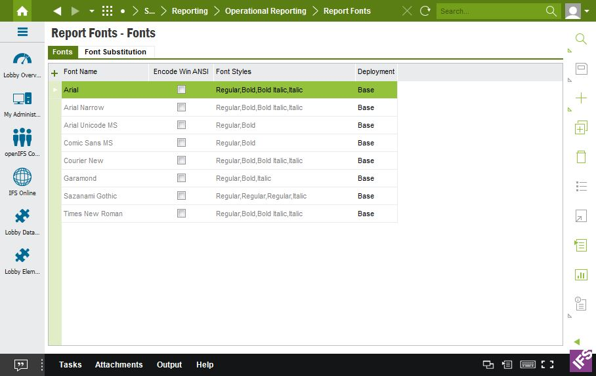Toggle full screen with the corner-brackets icon
596x376 pixels.
click(x=547, y=365)
